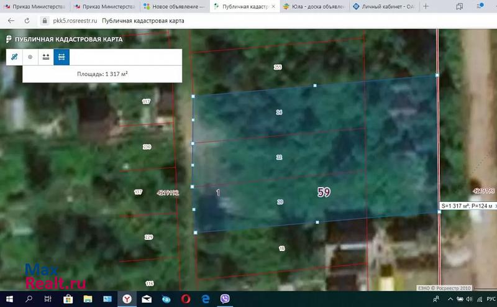Image resolution: width=497 pixels, height=307 pixels.
Task: Go back using browser back arrow
Action: (x=11, y=20)
